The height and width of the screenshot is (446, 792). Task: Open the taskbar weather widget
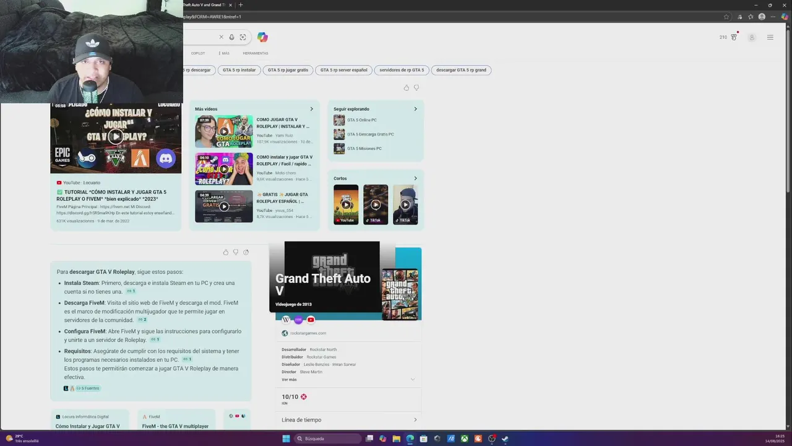22,439
